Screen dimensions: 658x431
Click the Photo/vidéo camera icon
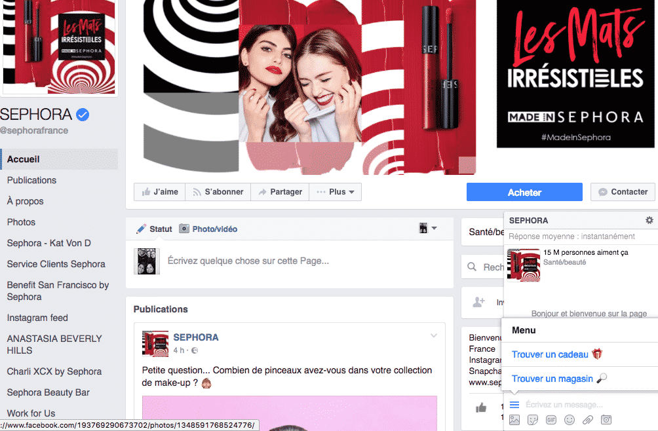184,229
